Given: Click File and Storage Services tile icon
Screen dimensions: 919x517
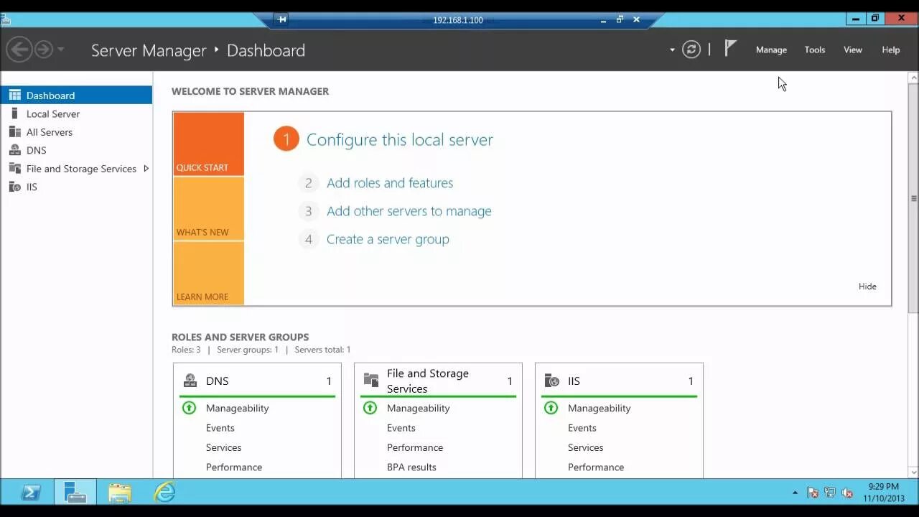Looking at the screenshot, I should (x=371, y=381).
